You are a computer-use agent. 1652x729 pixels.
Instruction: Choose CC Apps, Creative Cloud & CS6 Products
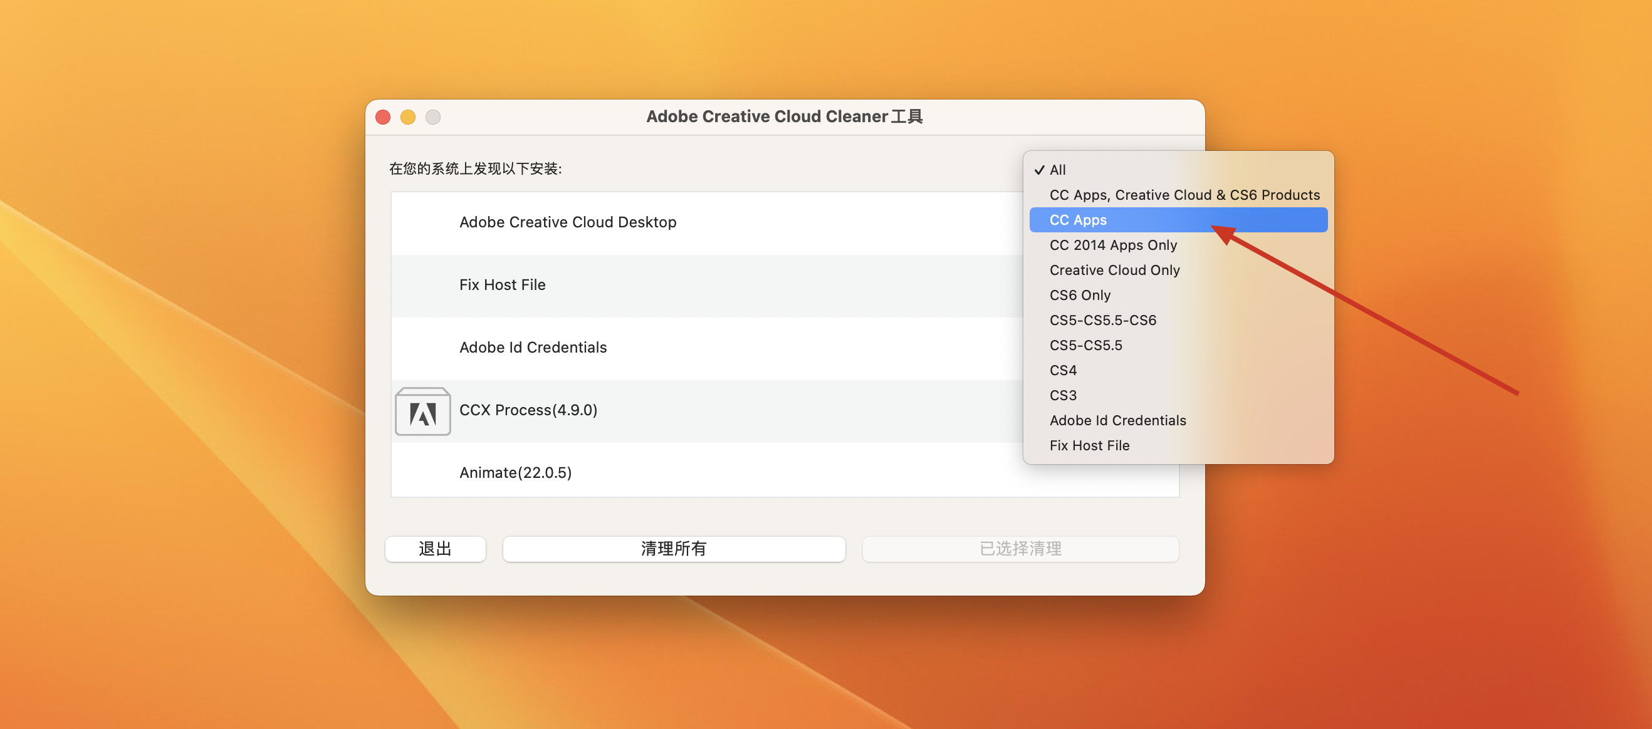coord(1184,195)
